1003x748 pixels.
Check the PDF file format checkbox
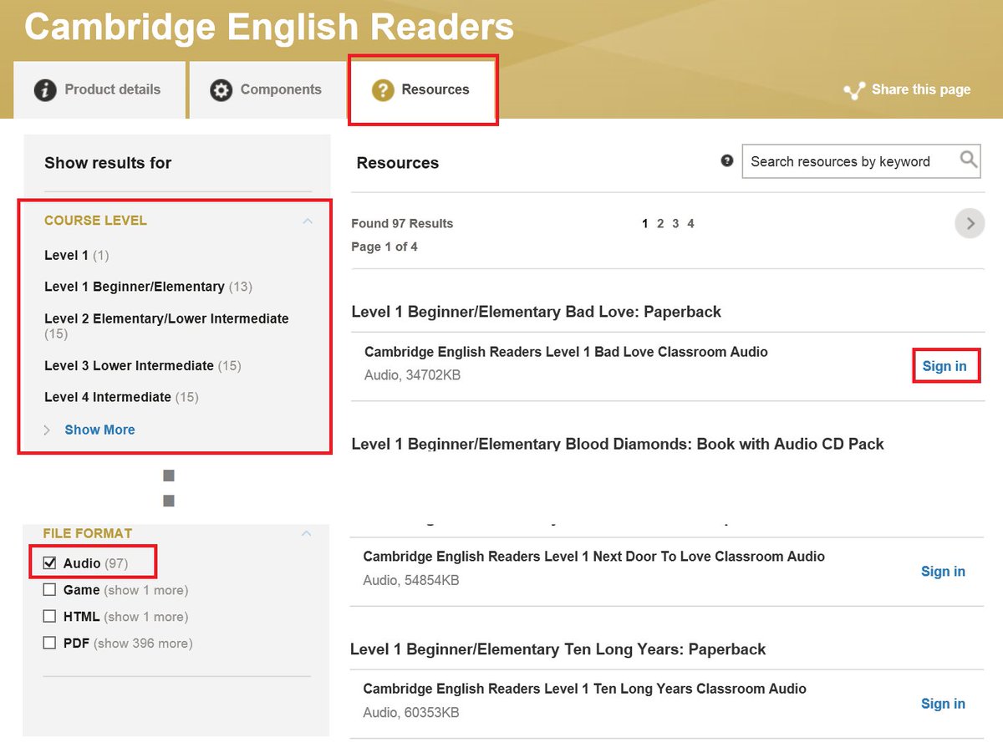click(49, 644)
